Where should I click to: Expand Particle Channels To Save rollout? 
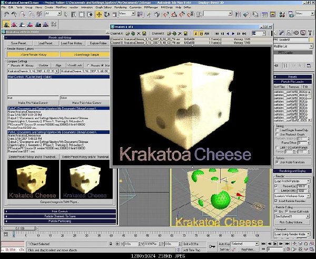[x=60, y=216]
